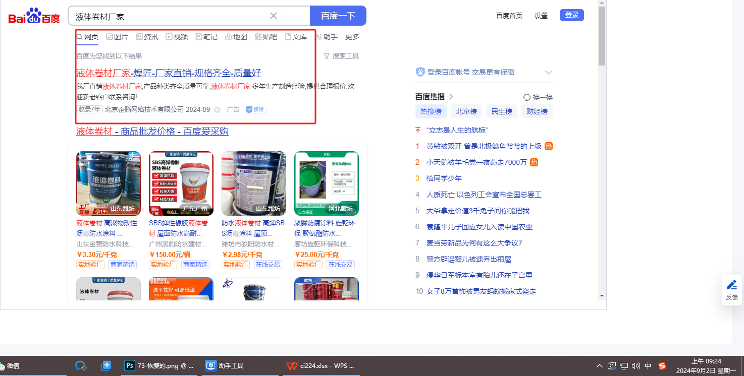Open hot search 小天鹅被羊毛党一夜薅走7000万

476,162
